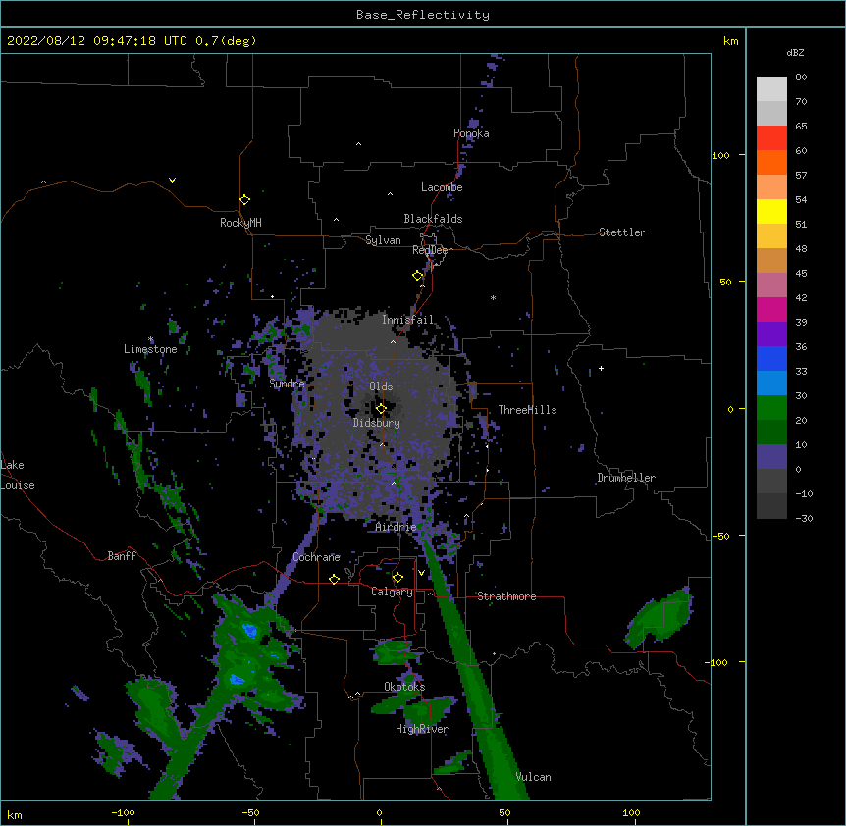Click the Ponoka town label
This screenshot has height=826, width=846.
tap(471, 133)
